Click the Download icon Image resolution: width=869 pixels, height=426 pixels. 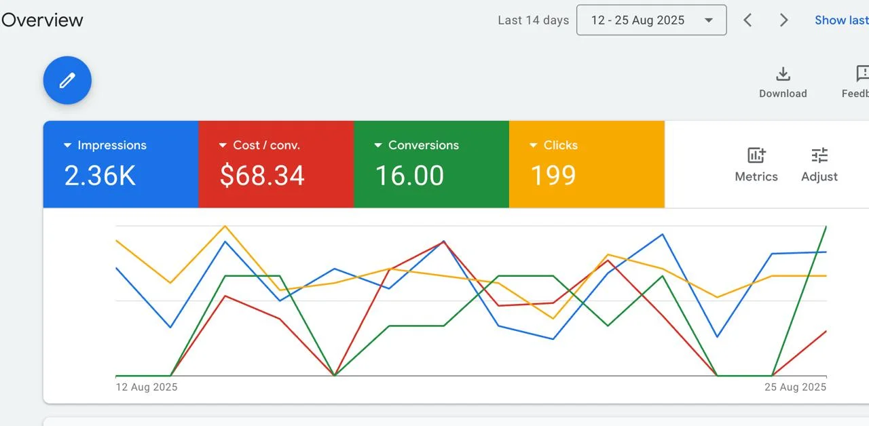pyautogui.click(x=783, y=74)
